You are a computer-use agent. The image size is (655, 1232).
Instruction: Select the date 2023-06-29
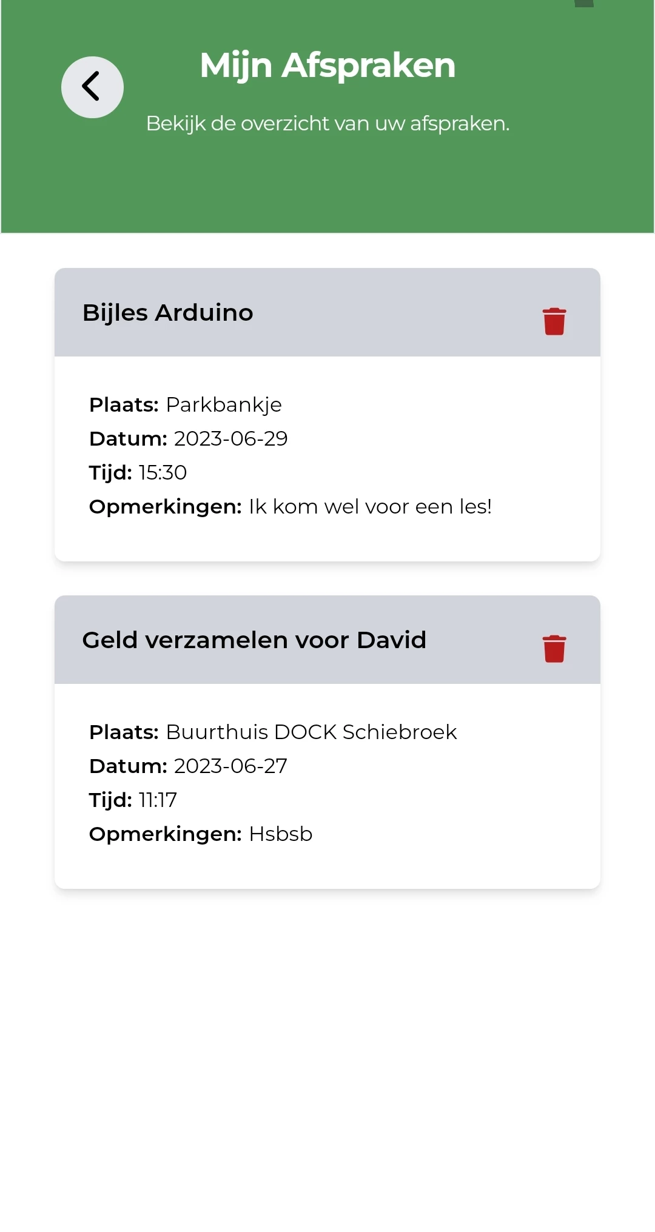point(230,439)
